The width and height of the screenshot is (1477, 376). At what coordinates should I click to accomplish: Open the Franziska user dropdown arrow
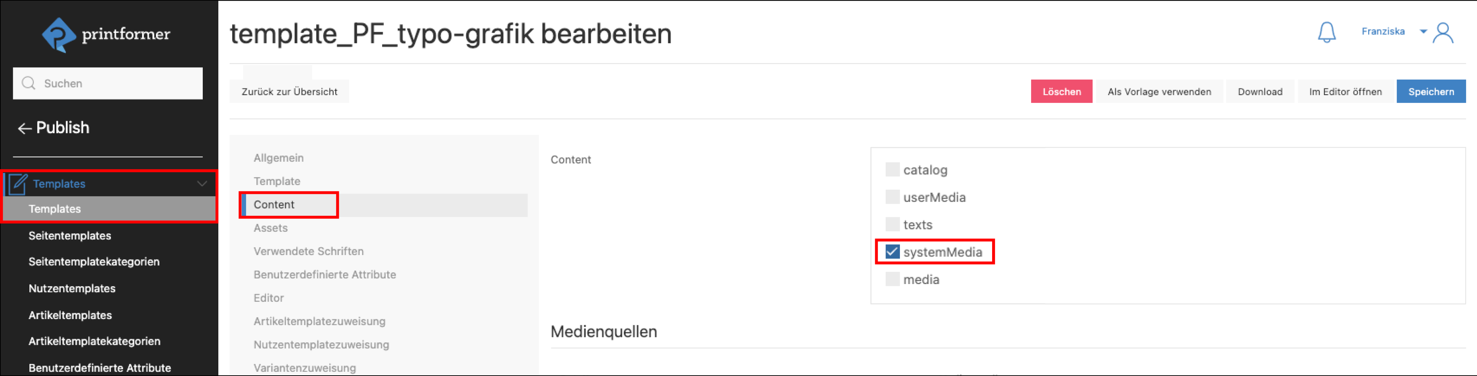point(1423,31)
